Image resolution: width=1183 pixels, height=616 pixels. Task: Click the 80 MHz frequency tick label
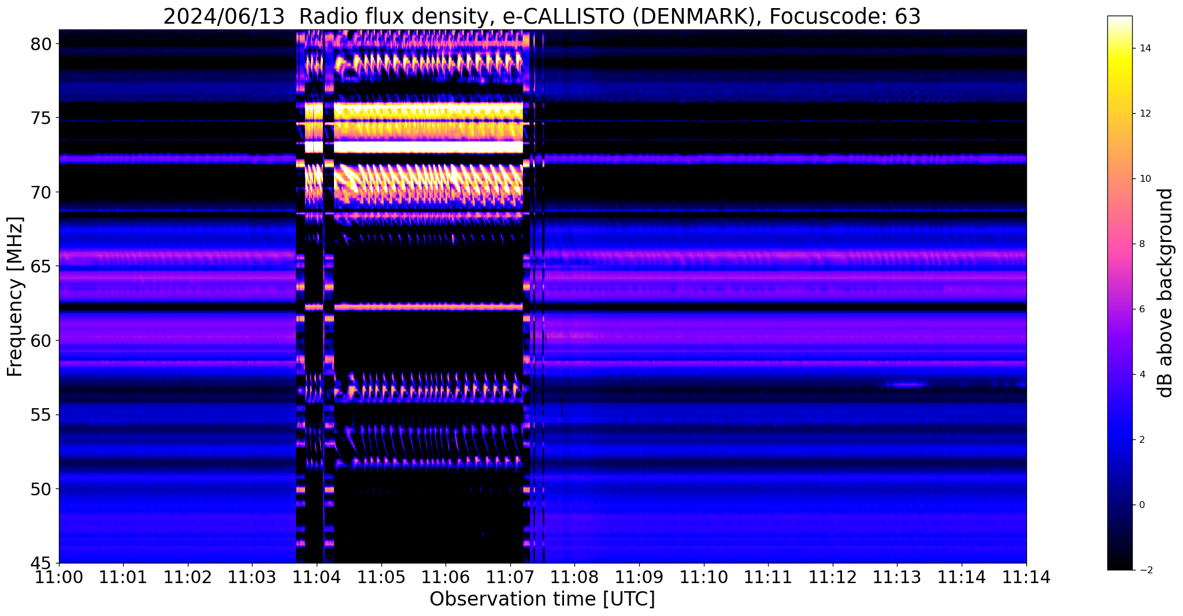click(x=42, y=44)
